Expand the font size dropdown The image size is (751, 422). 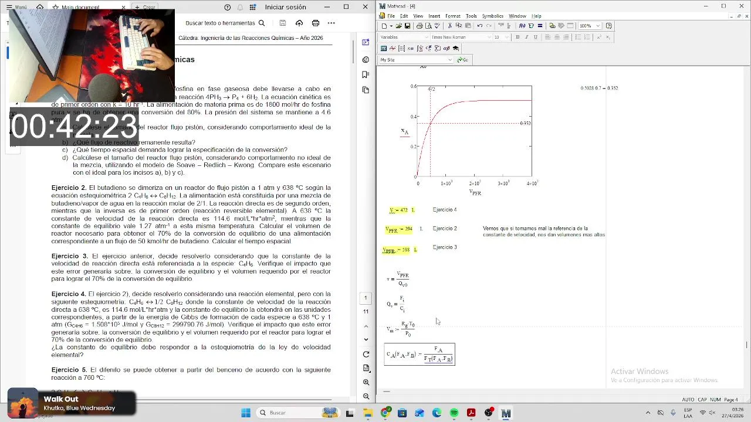click(x=507, y=37)
